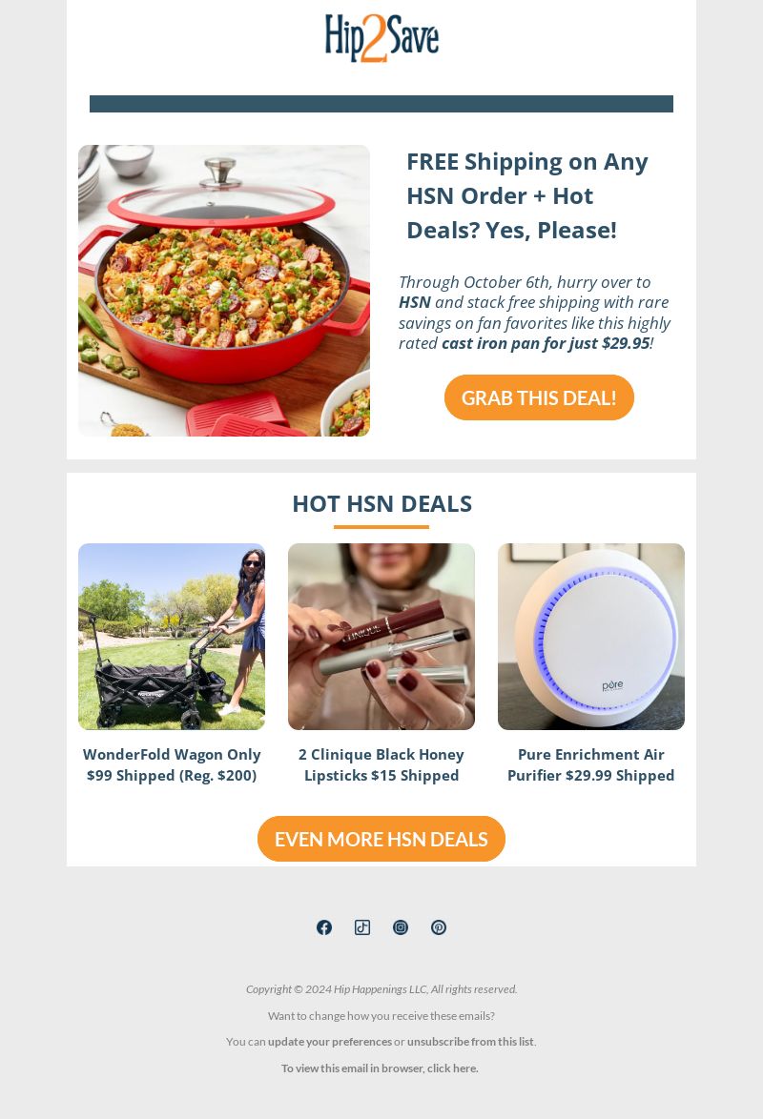Open WonderFold Wagon Only $99 Shipped title

pos(172,764)
